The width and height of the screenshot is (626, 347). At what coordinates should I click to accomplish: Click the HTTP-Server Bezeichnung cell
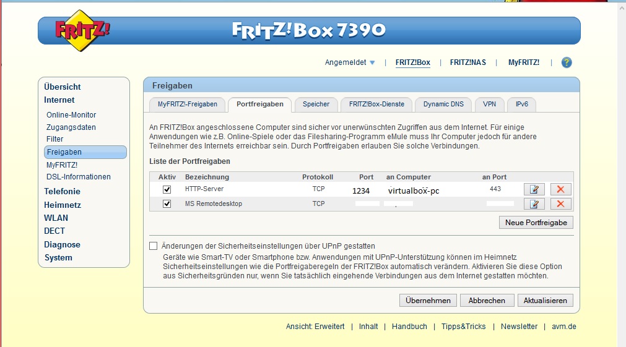pos(204,189)
